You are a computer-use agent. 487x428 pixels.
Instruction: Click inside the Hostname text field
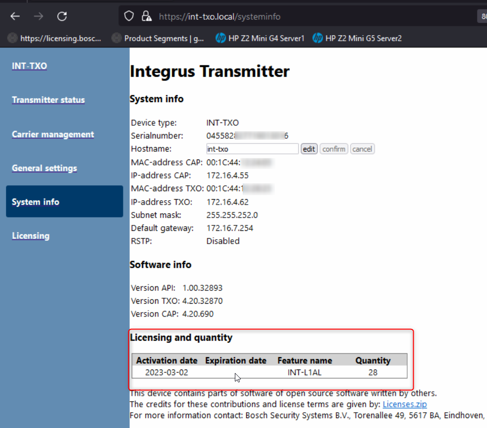(x=252, y=149)
